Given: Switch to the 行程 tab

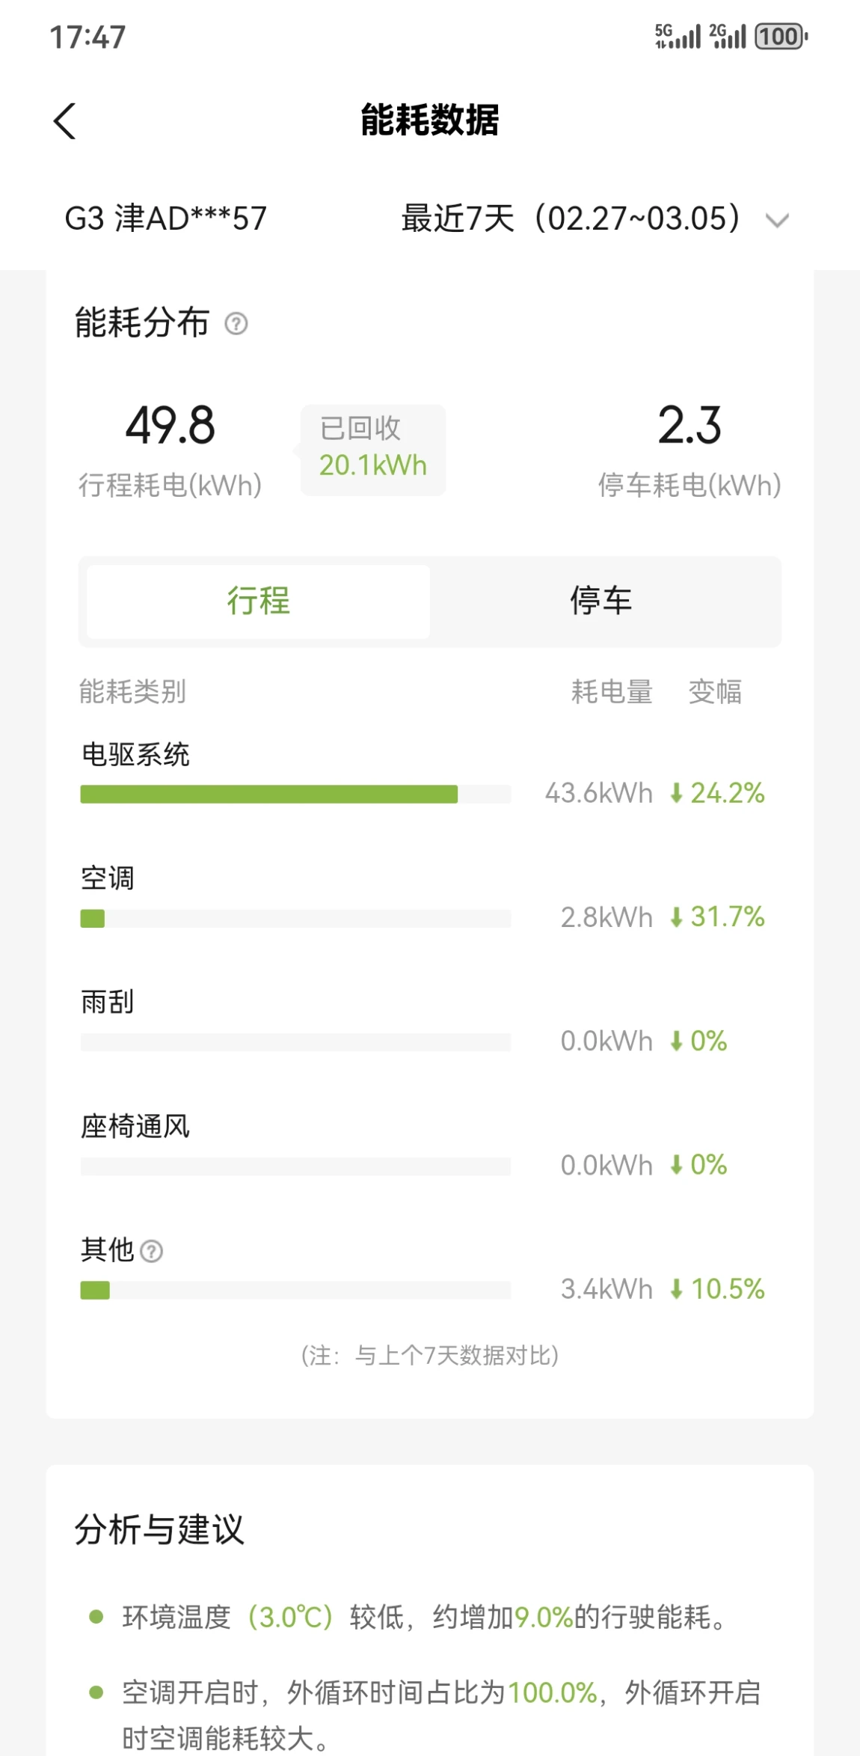Looking at the screenshot, I should tap(258, 602).
